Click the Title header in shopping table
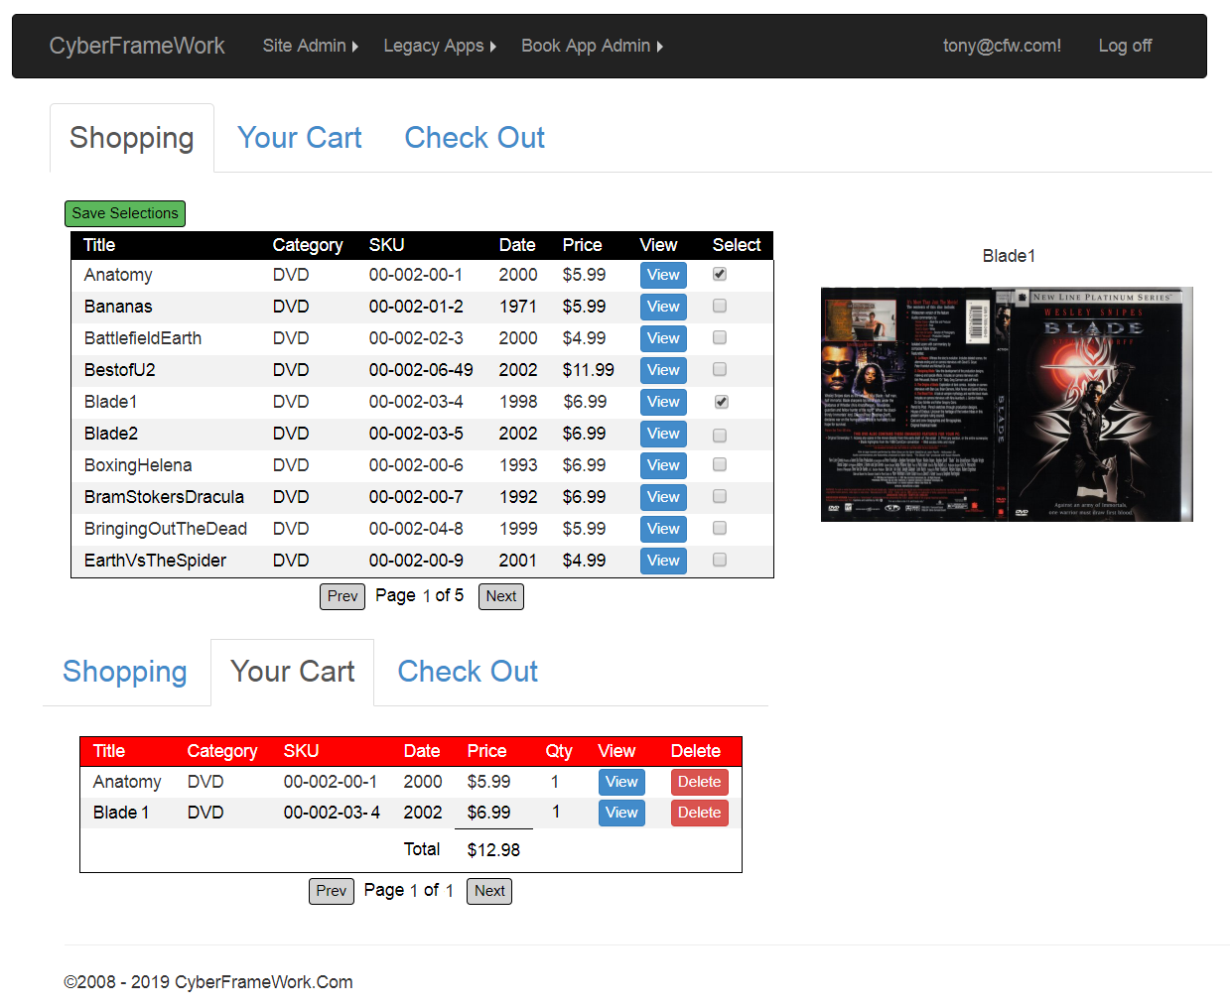The image size is (1230, 1007). 99,245
